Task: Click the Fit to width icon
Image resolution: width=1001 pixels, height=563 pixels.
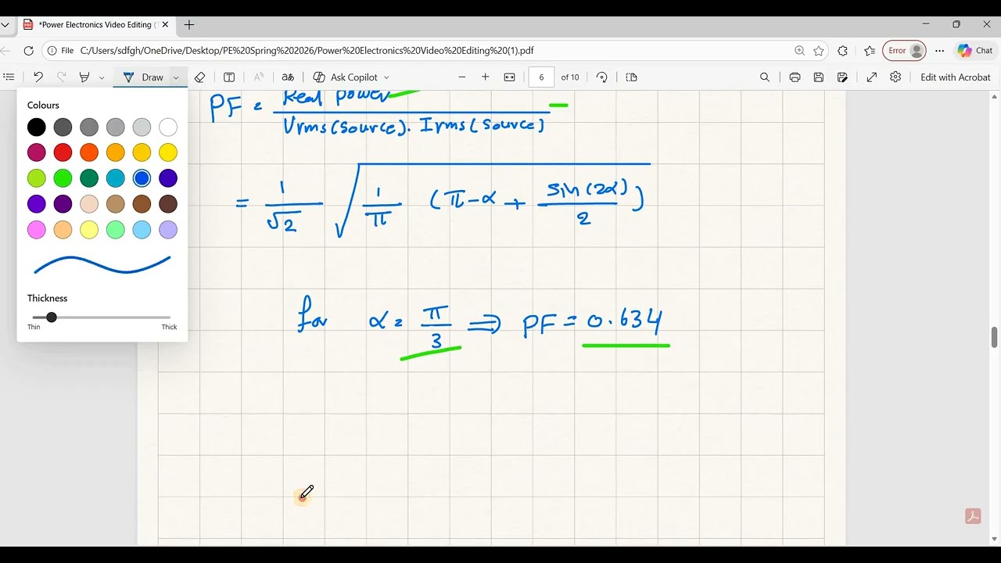Action: tap(510, 77)
